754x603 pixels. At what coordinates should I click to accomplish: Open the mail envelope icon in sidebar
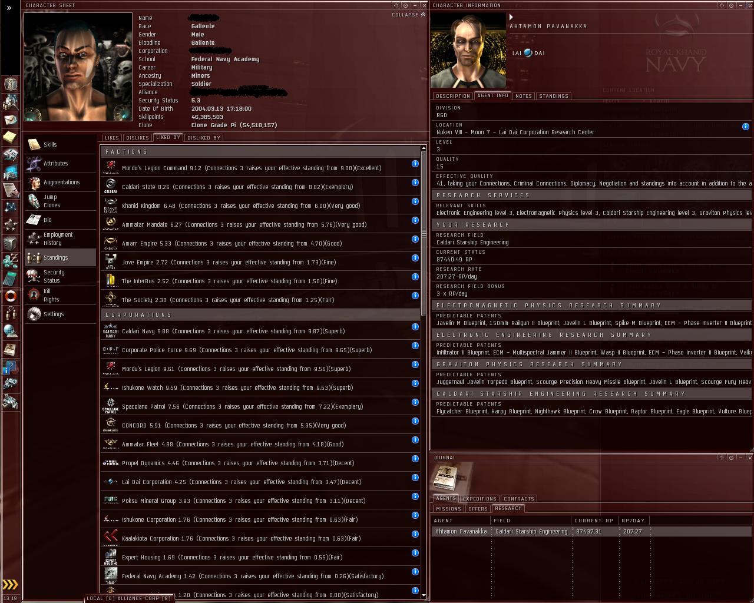click(11, 120)
